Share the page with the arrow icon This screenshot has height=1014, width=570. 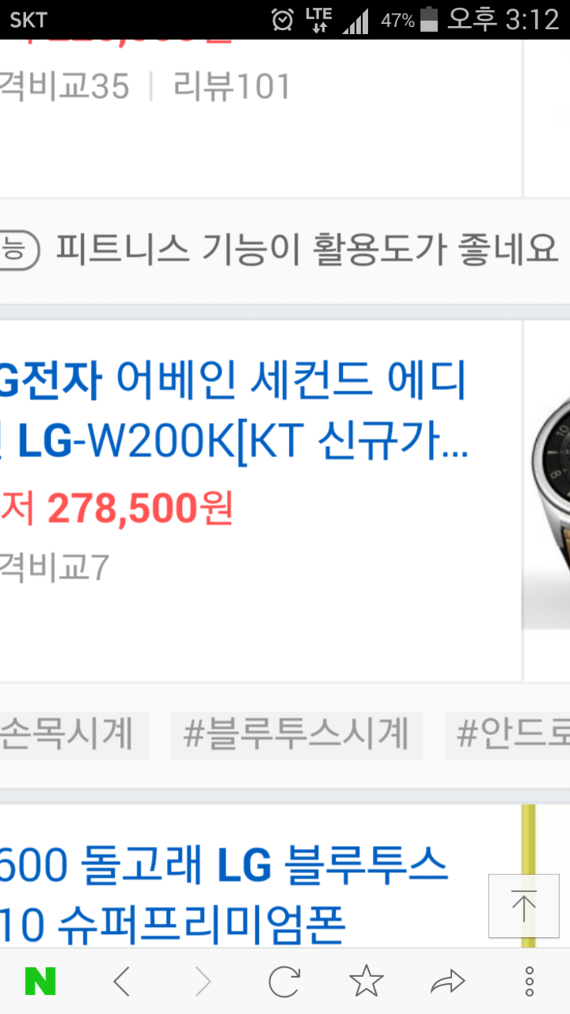pos(448,982)
